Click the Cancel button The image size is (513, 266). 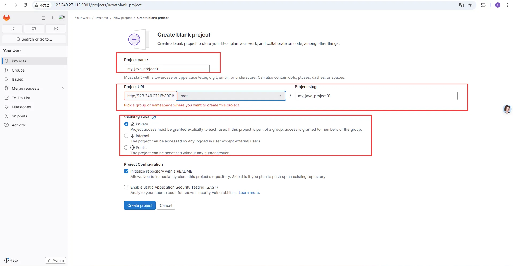pyautogui.click(x=166, y=205)
